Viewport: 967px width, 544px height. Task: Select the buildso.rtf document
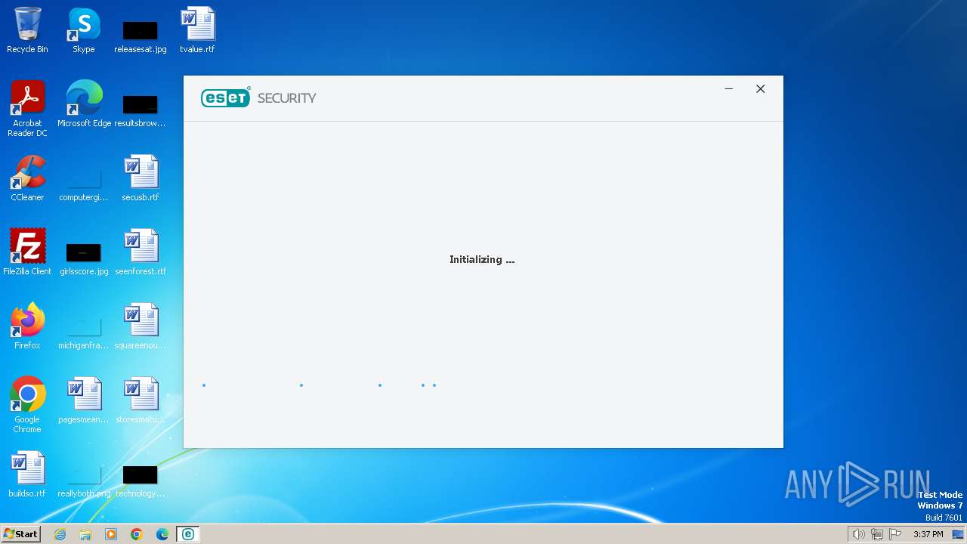(x=27, y=474)
